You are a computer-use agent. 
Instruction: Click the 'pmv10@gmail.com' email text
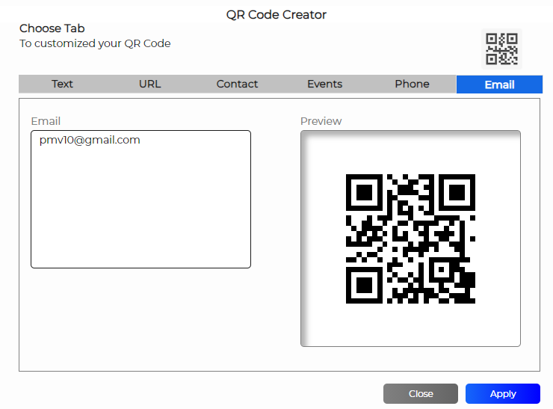click(x=90, y=140)
